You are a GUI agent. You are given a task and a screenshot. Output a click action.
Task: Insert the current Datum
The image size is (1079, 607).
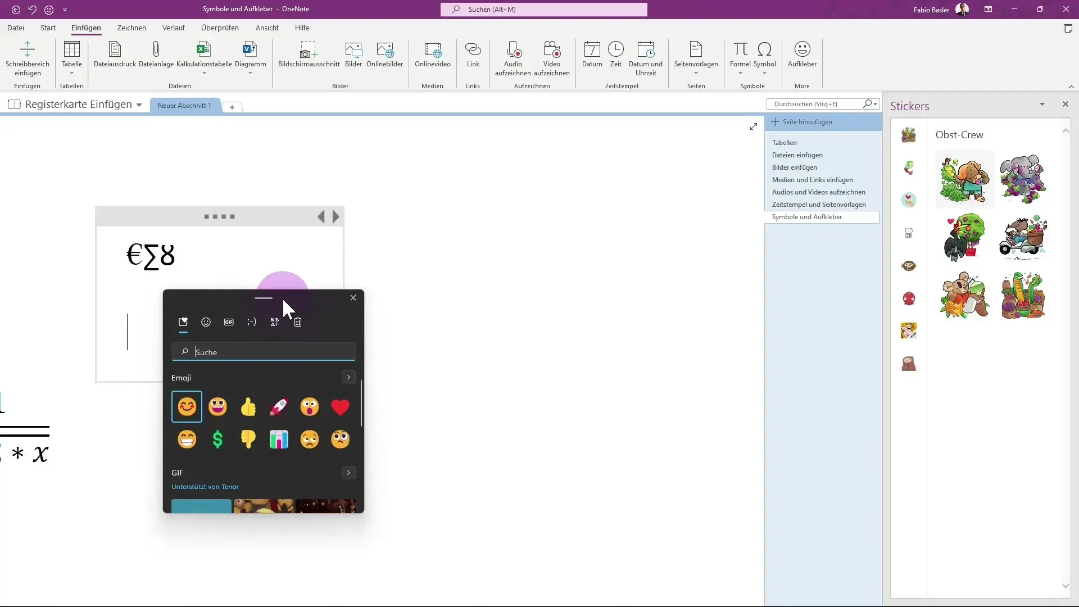tap(592, 55)
